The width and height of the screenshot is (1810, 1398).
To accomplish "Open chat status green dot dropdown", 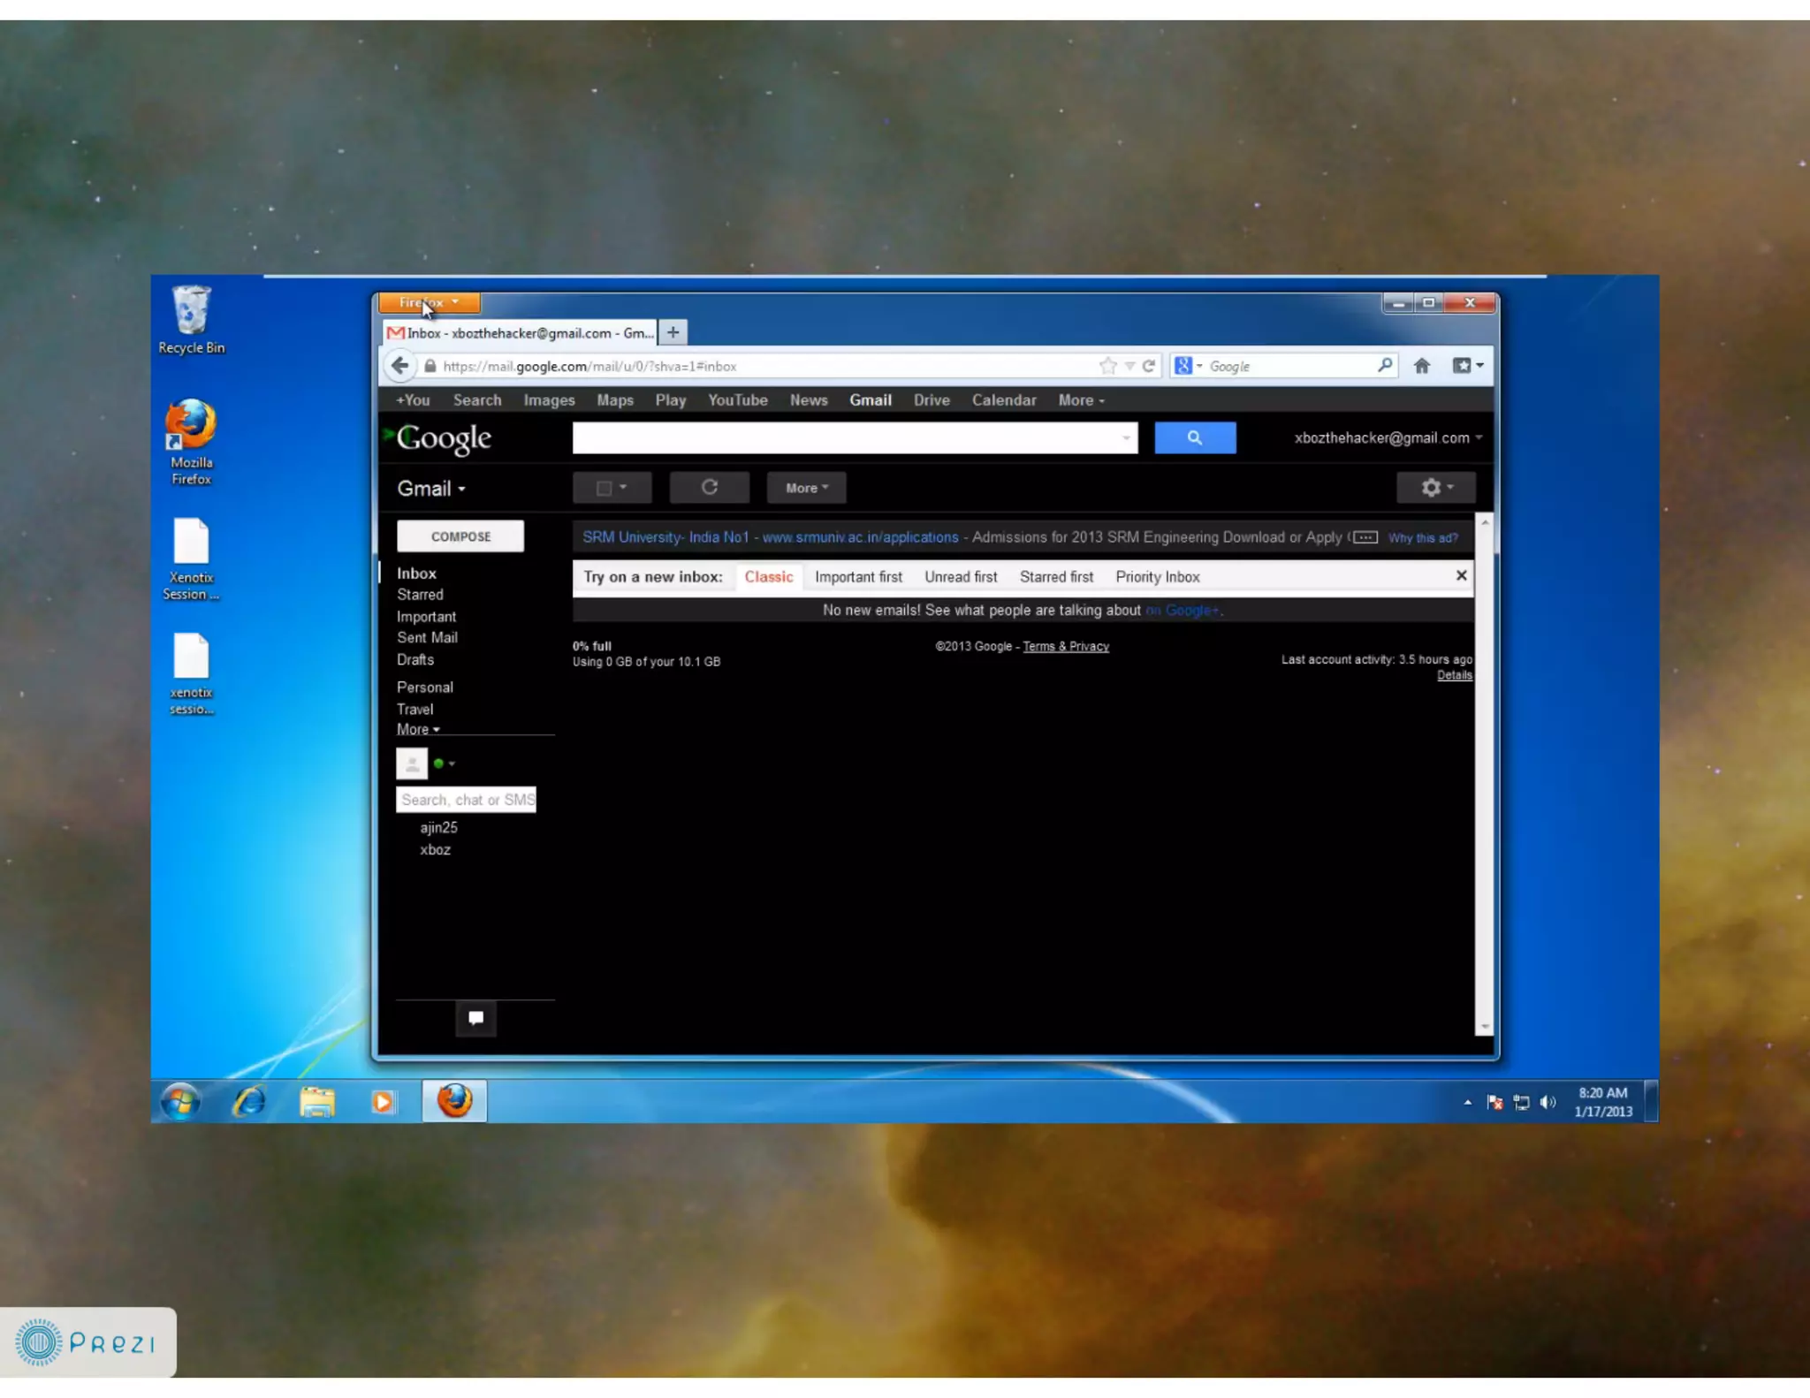I will [x=445, y=764].
